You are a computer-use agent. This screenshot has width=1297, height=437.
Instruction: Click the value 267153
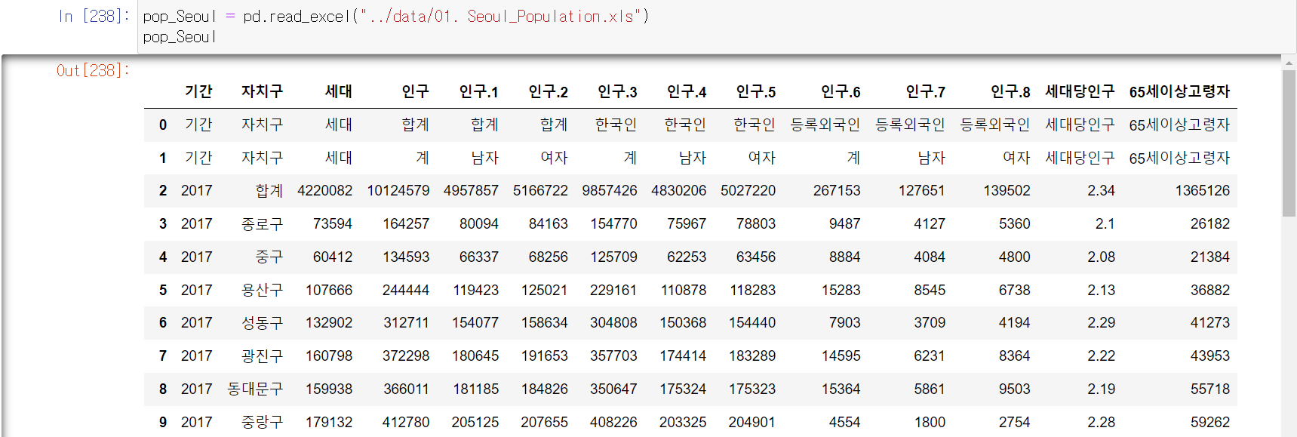point(837,190)
